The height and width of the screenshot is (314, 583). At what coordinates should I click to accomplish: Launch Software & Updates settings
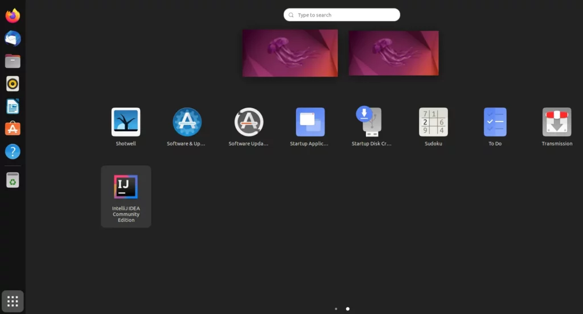(x=187, y=122)
